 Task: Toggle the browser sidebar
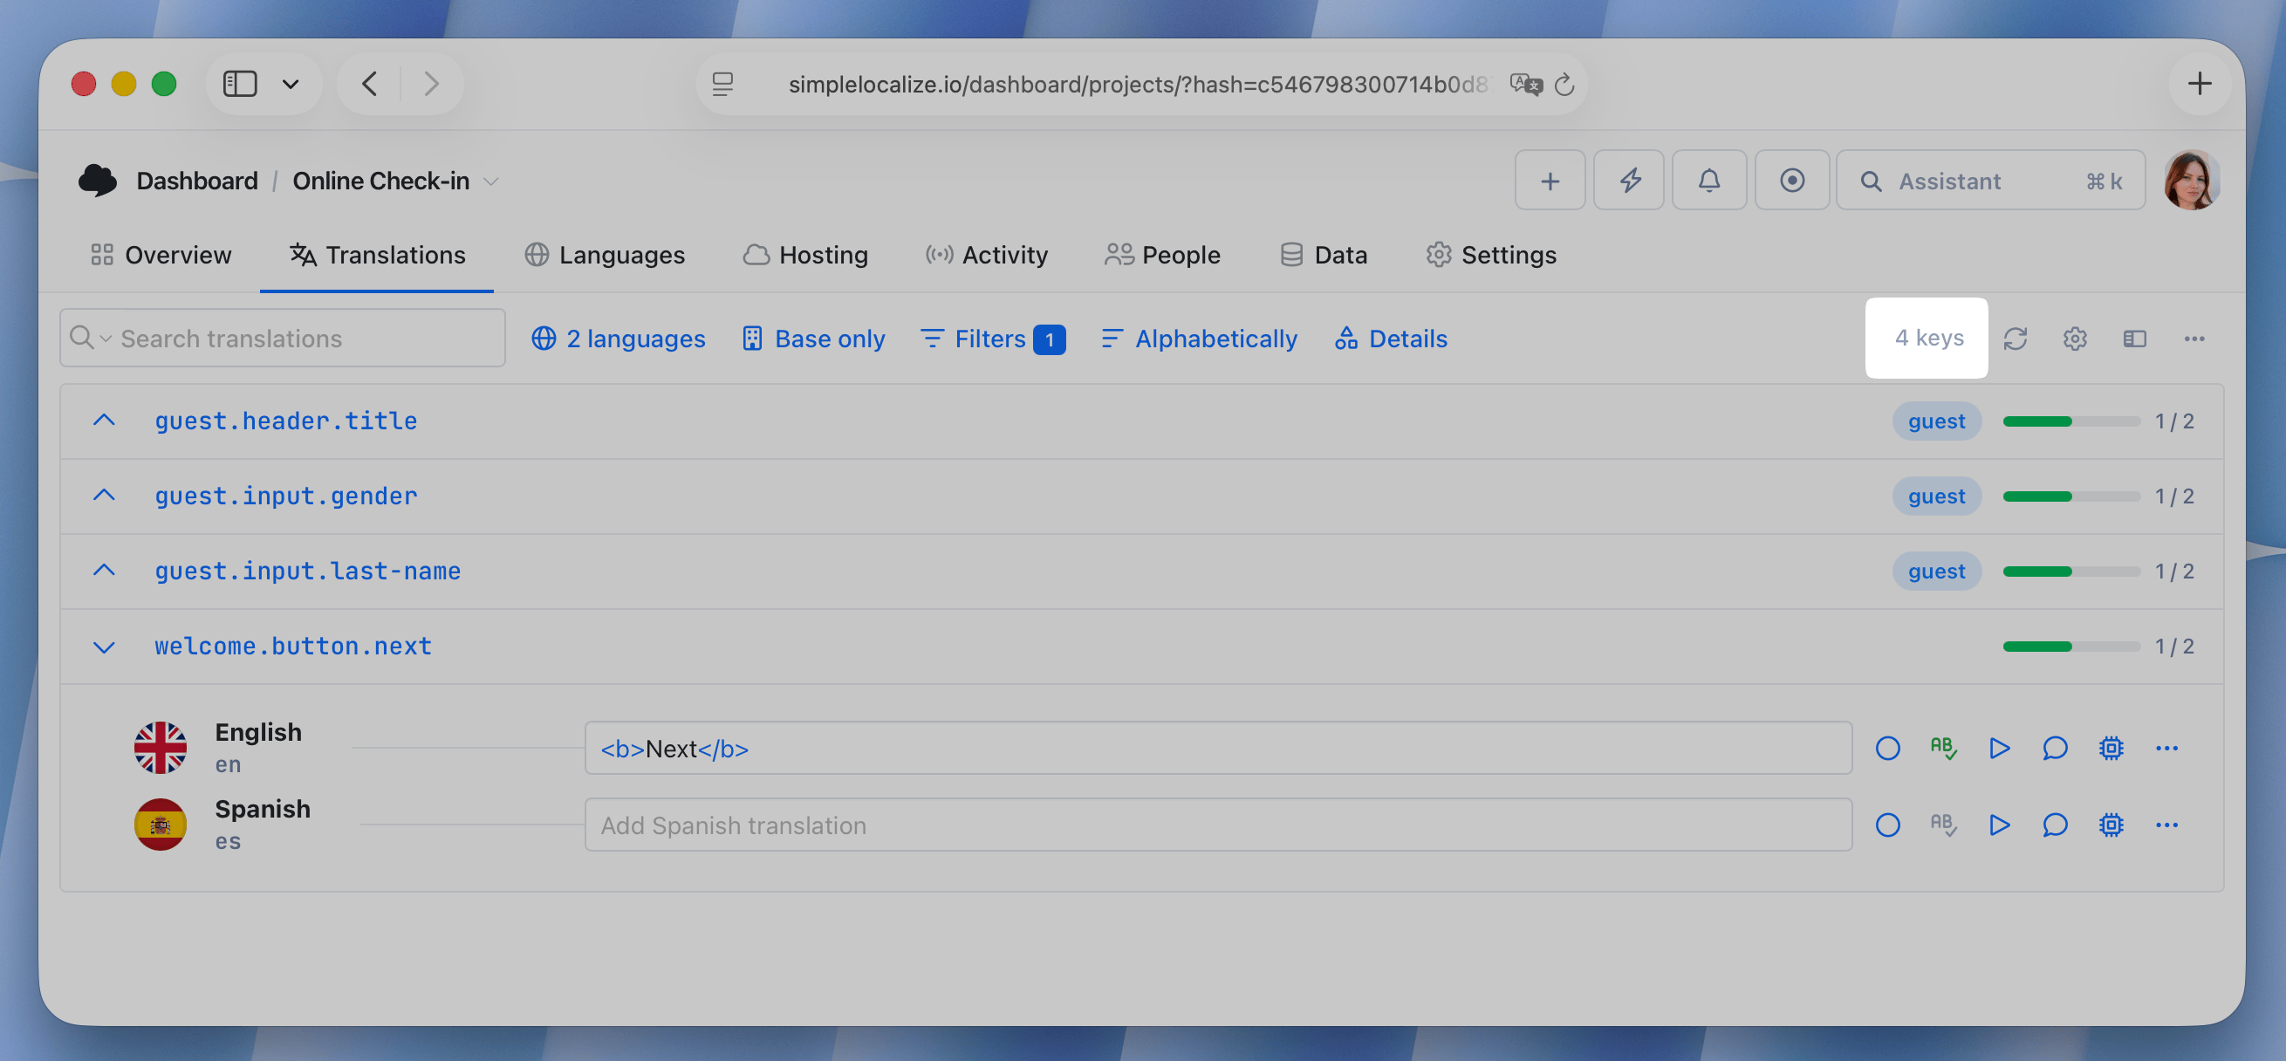[240, 84]
